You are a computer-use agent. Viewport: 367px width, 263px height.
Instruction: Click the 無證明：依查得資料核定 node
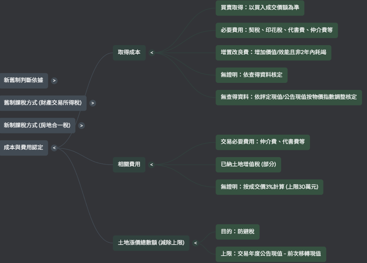coord(252,75)
